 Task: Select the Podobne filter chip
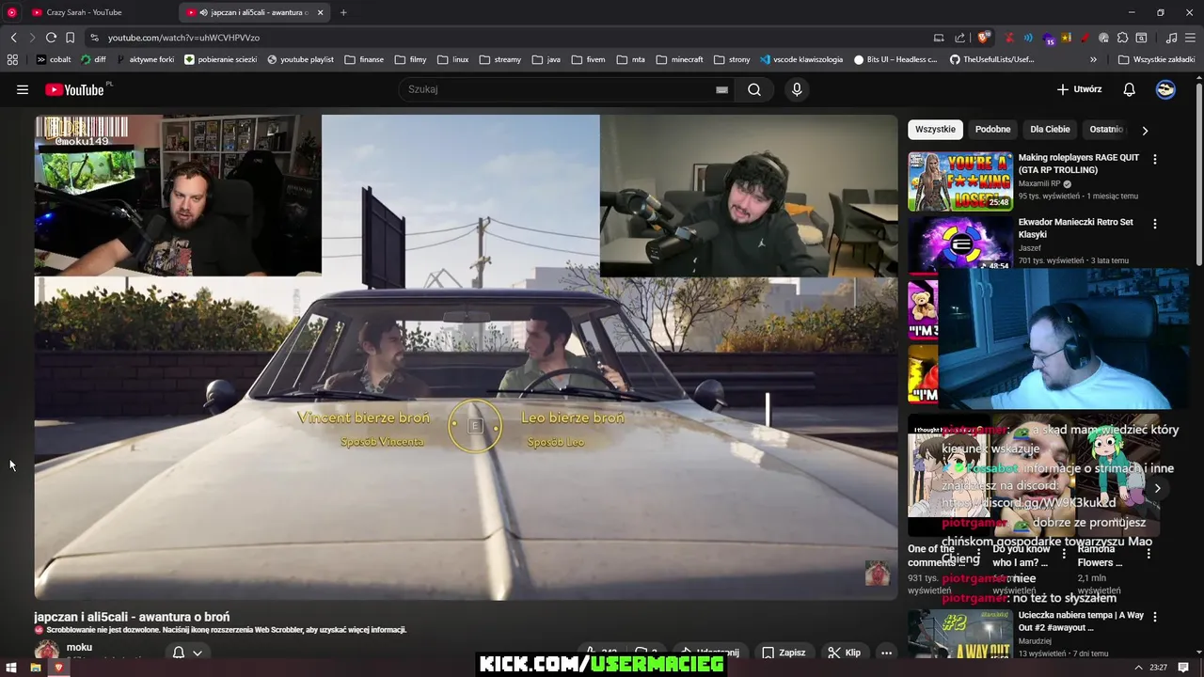(992, 130)
